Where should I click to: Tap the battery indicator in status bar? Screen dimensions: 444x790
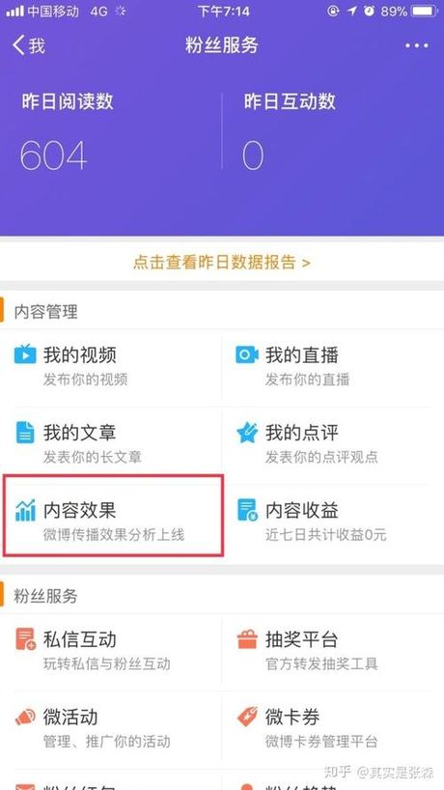tap(424, 11)
